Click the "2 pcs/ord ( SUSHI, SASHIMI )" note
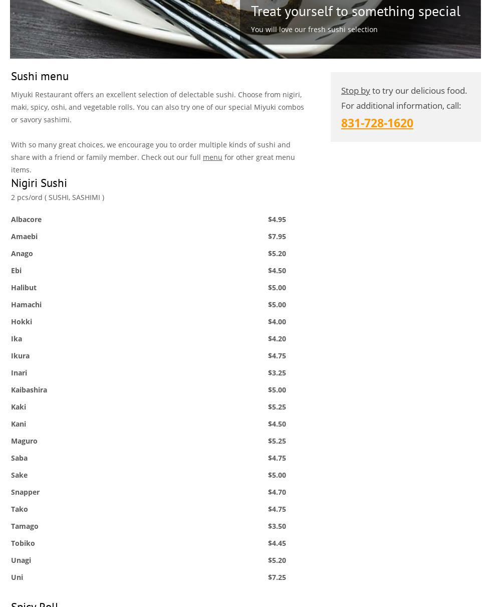This screenshot has width=491, height=607. 58,197
